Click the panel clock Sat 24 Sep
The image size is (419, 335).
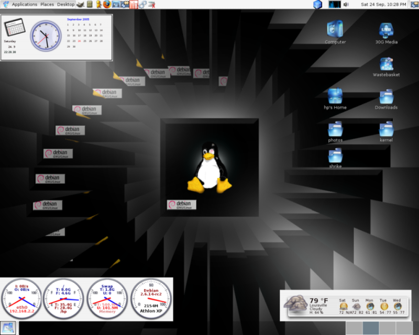point(383,4)
